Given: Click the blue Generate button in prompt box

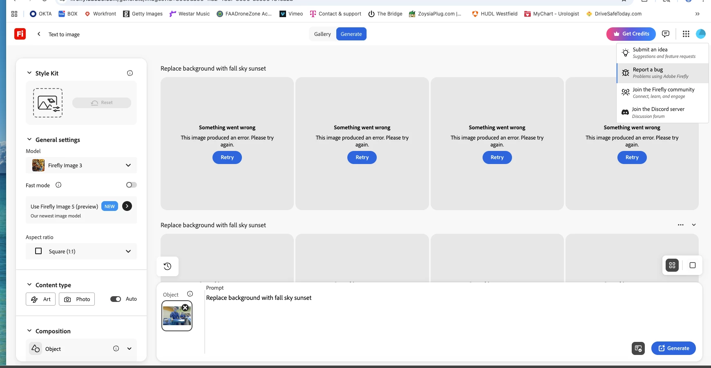Looking at the screenshot, I should pyautogui.click(x=673, y=348).
